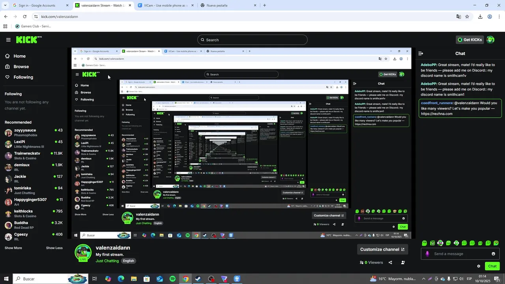
Task: Expand recommended list with Show More
Action: pyautogui.click(x=13, y=248)
